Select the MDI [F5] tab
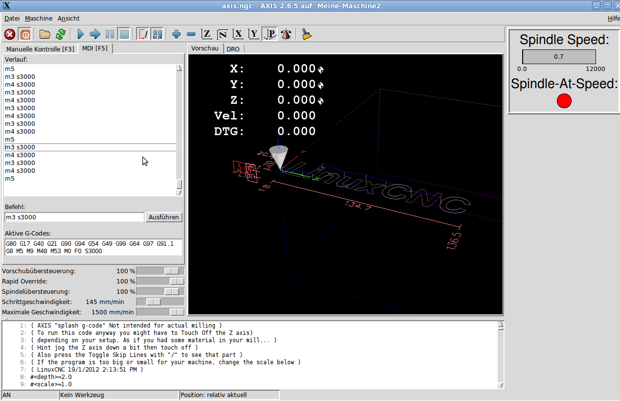Screen dimensions: 620x401 [x=95, y=48]
